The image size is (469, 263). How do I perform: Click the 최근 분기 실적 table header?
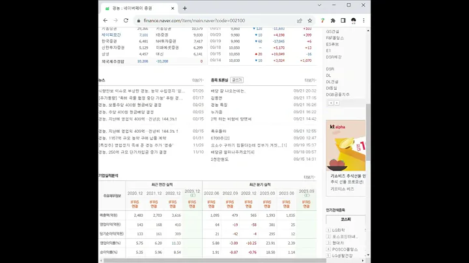click(260, 185)
